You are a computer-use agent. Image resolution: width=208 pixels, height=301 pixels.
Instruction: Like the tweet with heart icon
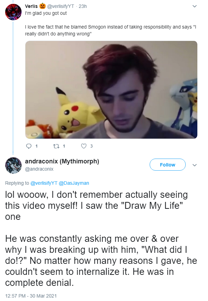pos(84,146)
